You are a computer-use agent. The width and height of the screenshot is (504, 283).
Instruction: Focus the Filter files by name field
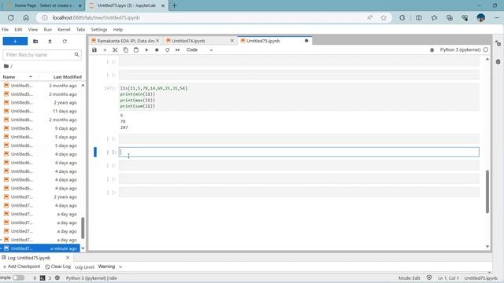point(42,55)
